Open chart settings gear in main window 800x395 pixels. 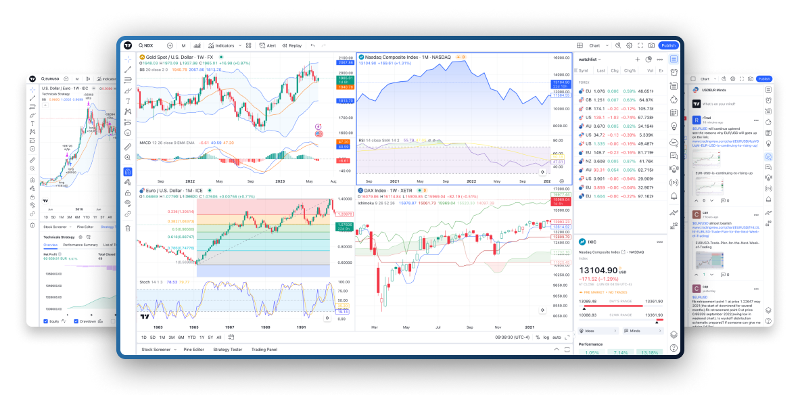(x=630, y=45)
